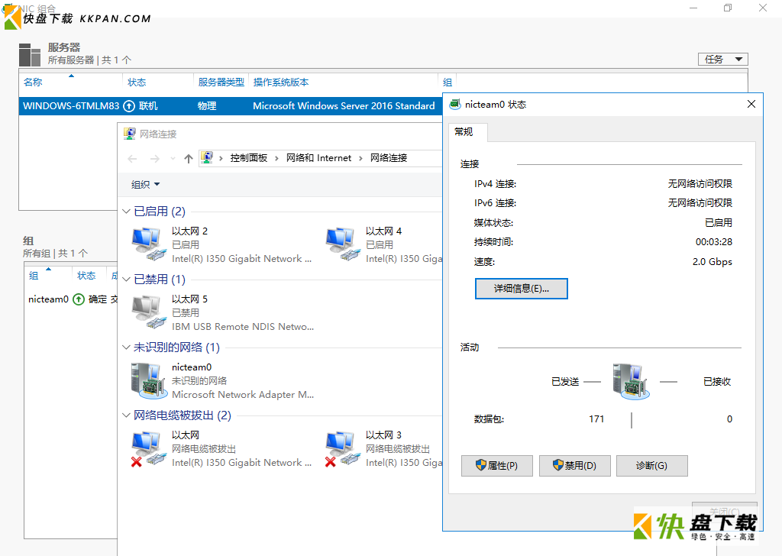Select the disabled 以太网 5 adapter icon

coord(149,312)
